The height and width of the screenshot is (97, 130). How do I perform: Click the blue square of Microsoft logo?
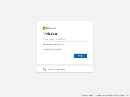click(x=43, y=29)
